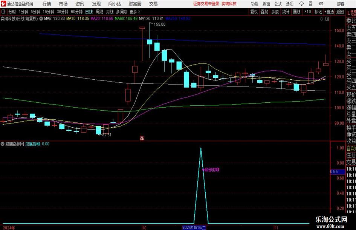Select the 多周期 view
This screenshot has height=230, width=356.
[122, 12]
